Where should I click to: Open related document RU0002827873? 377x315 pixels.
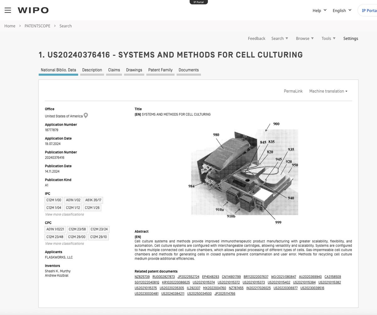163,277
